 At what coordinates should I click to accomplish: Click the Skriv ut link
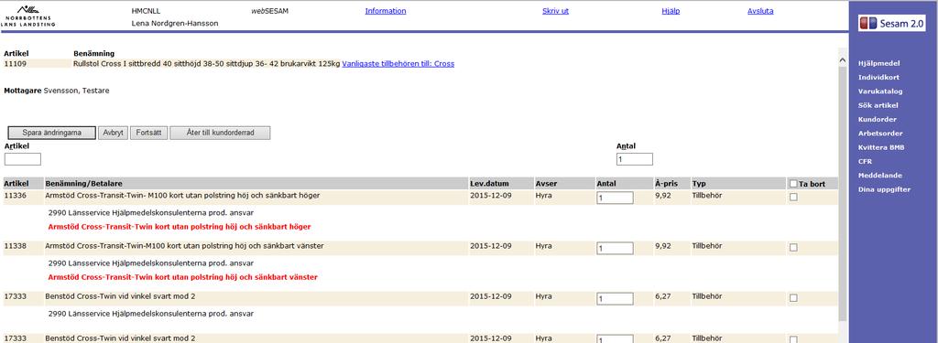[555, 11]
